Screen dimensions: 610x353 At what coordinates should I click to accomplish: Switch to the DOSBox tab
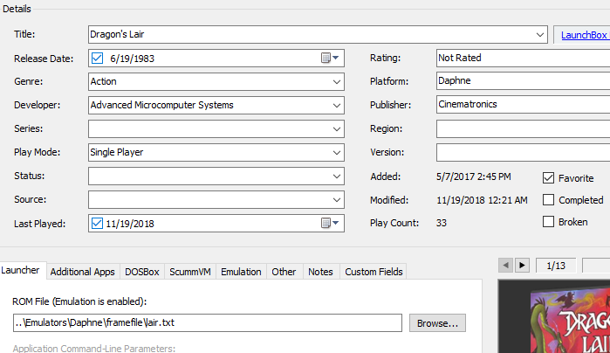142,272
